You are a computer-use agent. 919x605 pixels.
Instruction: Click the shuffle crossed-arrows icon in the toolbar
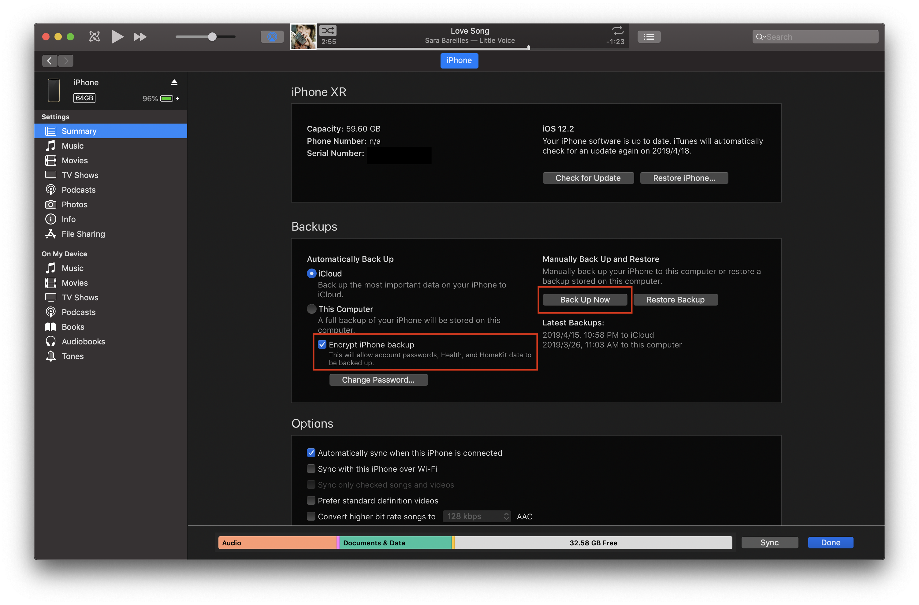[94, 37]
